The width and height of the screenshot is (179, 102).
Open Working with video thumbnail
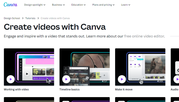pyautogui.click(x=29, y=67)
